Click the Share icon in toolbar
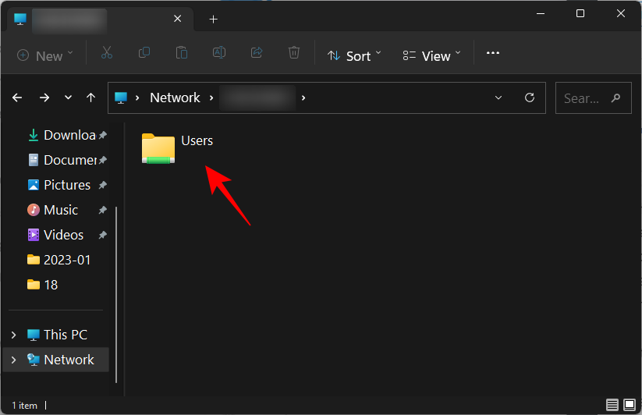The height and width of the screenshot is (415, 642). 257,54
